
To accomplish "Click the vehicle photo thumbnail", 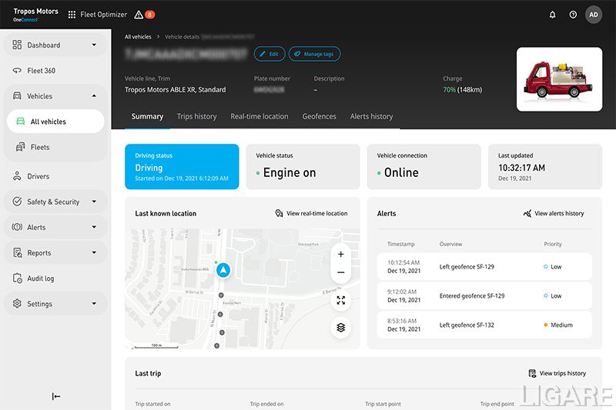I will [559, 79].
